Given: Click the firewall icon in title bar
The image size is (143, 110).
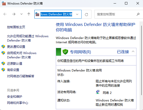Looking at the screenshot, I should click(x=4, y=3).
